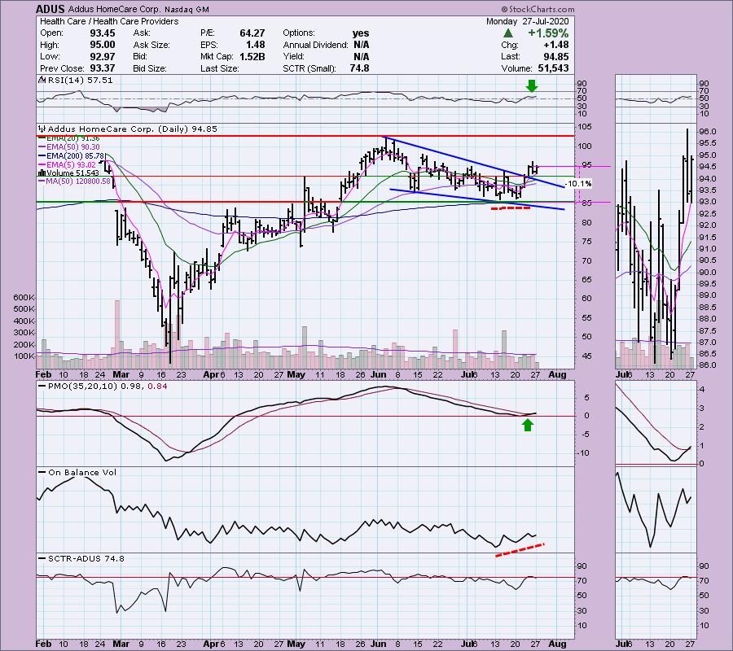Click the EMA(200) 85.78 legend entry
Viewport: 733px width, 651px height.
point(75,156)
